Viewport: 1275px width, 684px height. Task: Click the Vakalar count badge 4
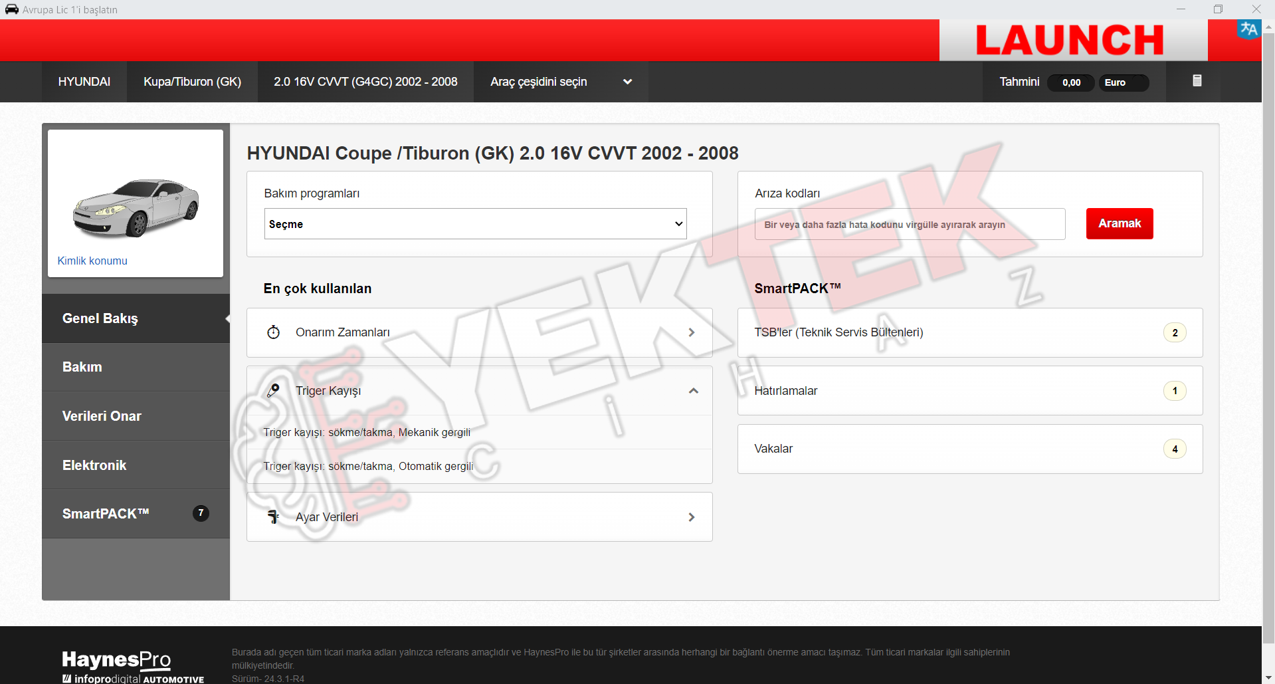1175,449
